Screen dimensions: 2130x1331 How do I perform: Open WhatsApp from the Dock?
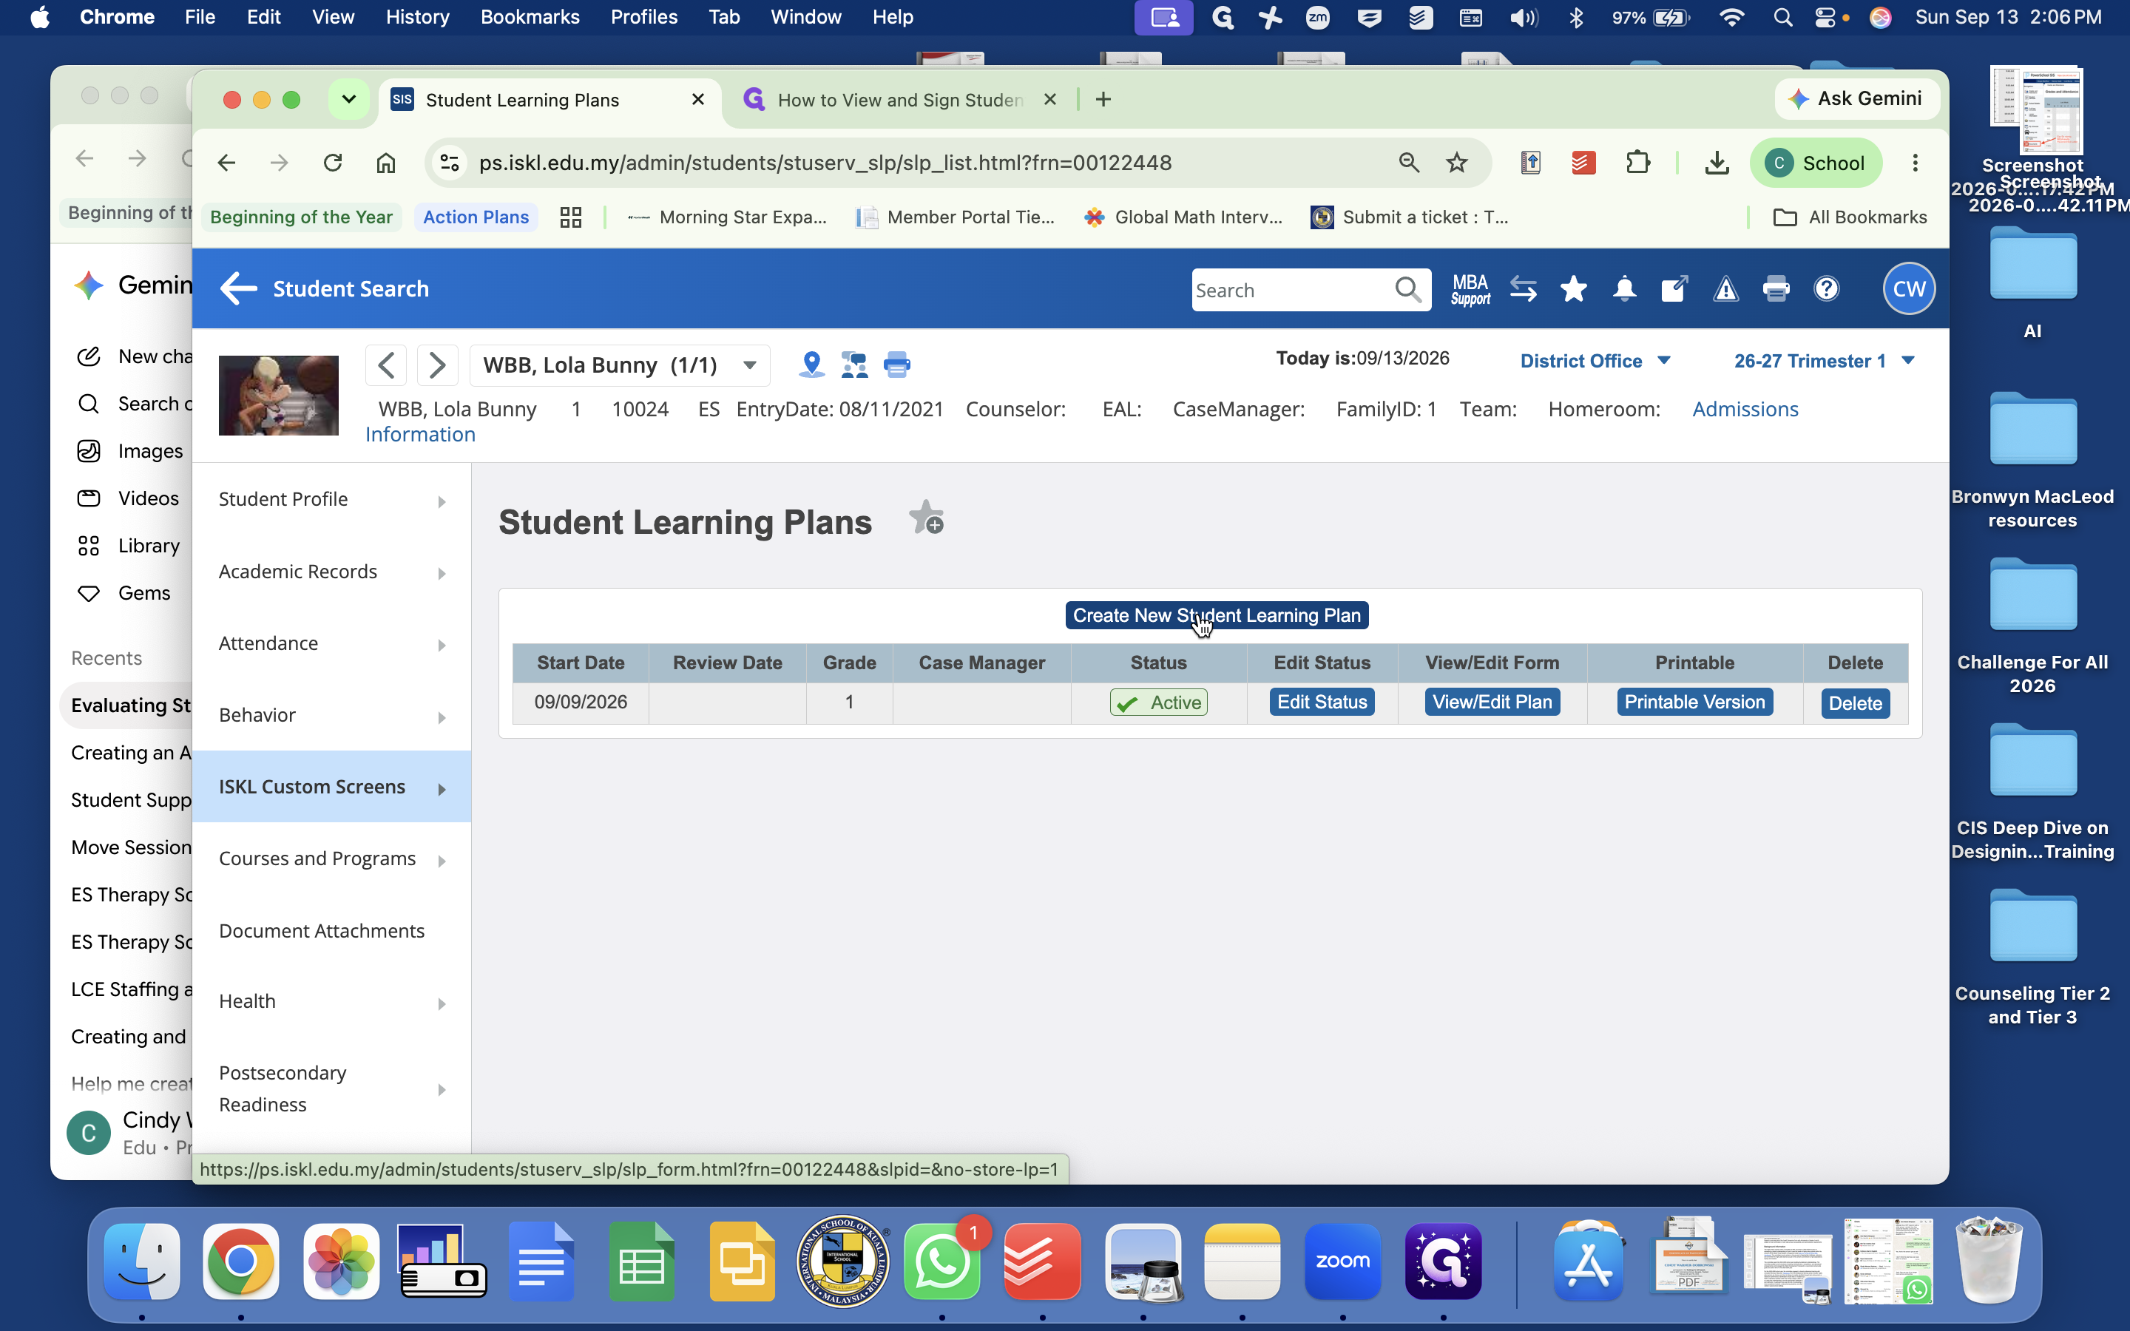click(x=941, y=1261)
